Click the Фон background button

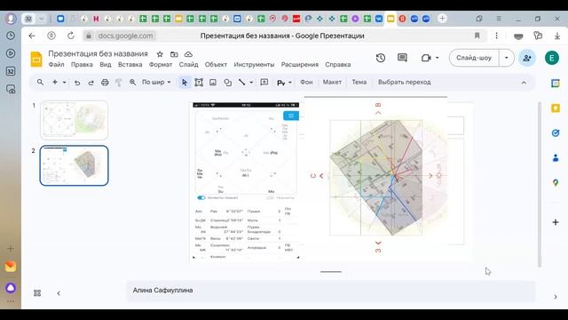[306, 83]
